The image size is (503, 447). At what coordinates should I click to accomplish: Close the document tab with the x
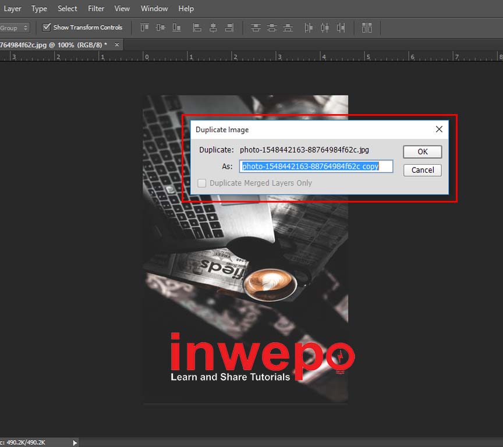point(117,44)
